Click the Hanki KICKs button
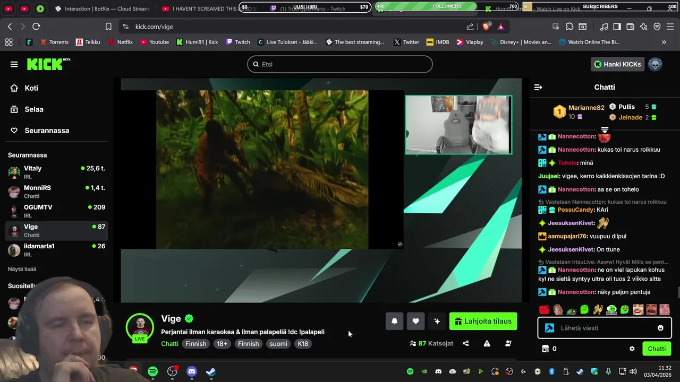680x382 pixels. (x=617, y=64)
